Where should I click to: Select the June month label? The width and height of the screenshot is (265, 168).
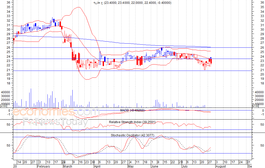(x=155, y=166)
